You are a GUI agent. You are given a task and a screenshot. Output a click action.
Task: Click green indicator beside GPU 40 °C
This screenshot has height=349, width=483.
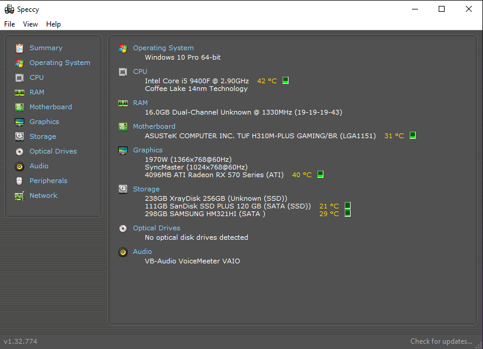tap(320, 175)
